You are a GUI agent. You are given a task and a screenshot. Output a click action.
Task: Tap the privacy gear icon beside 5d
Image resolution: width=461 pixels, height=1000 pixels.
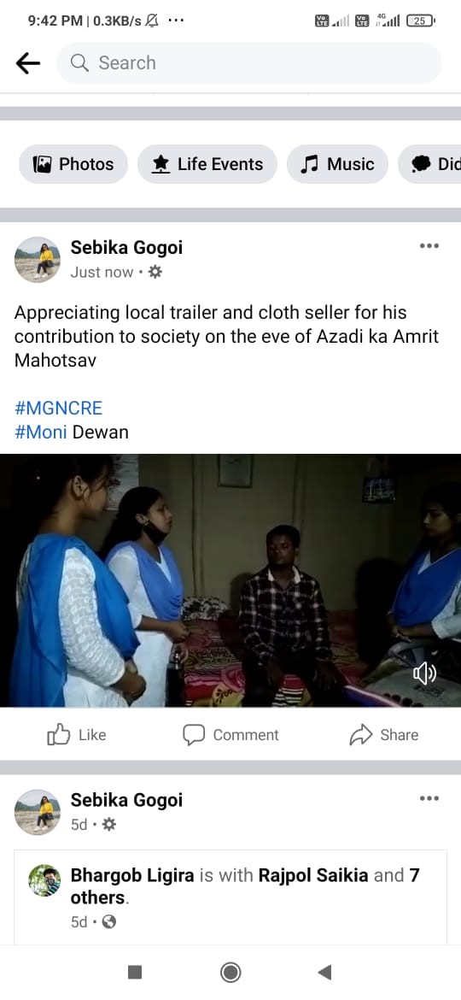click(x=109, y=825)
